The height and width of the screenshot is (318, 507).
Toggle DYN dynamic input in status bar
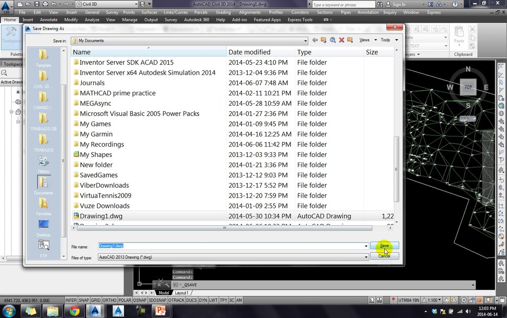coord(203,300)
